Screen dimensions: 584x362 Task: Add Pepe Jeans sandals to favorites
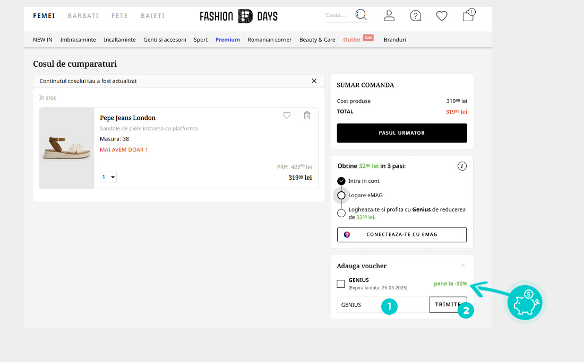point(287,115)
